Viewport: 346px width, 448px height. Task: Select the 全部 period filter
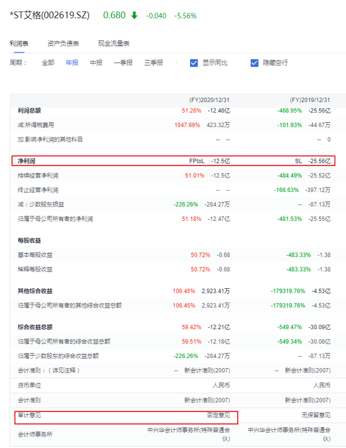[x=48, y=62]
